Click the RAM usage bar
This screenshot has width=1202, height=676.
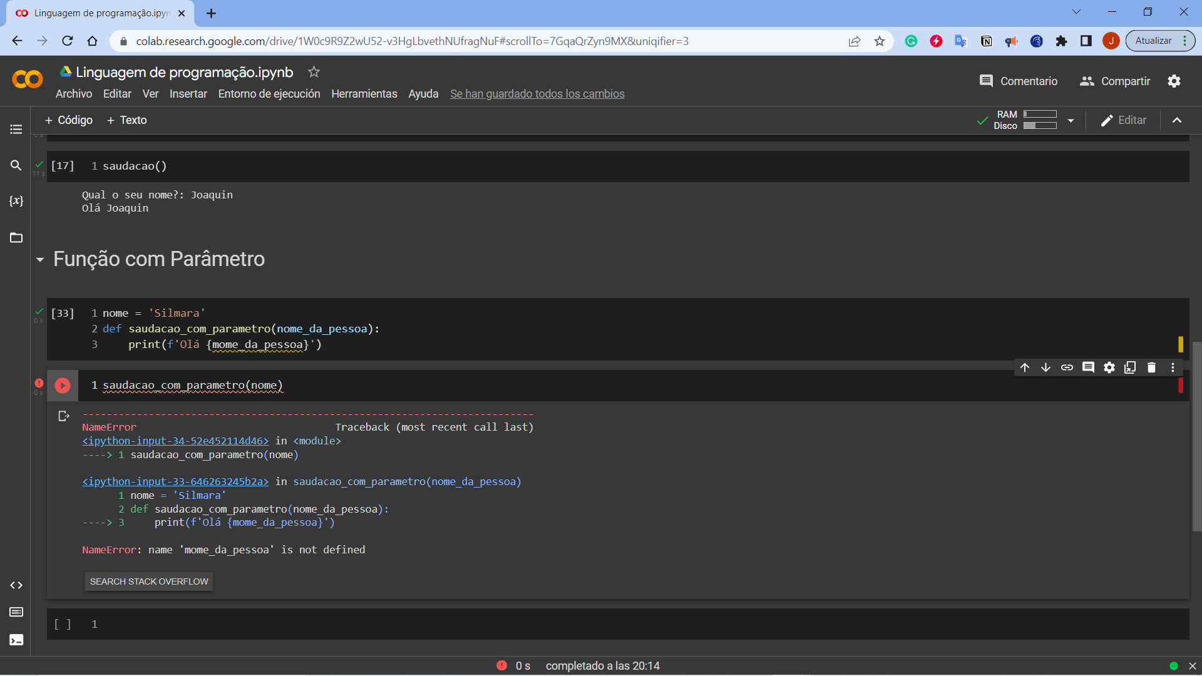tap(1040, 114)
